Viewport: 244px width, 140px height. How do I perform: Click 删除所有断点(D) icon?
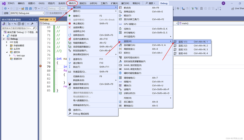[70, 84]
